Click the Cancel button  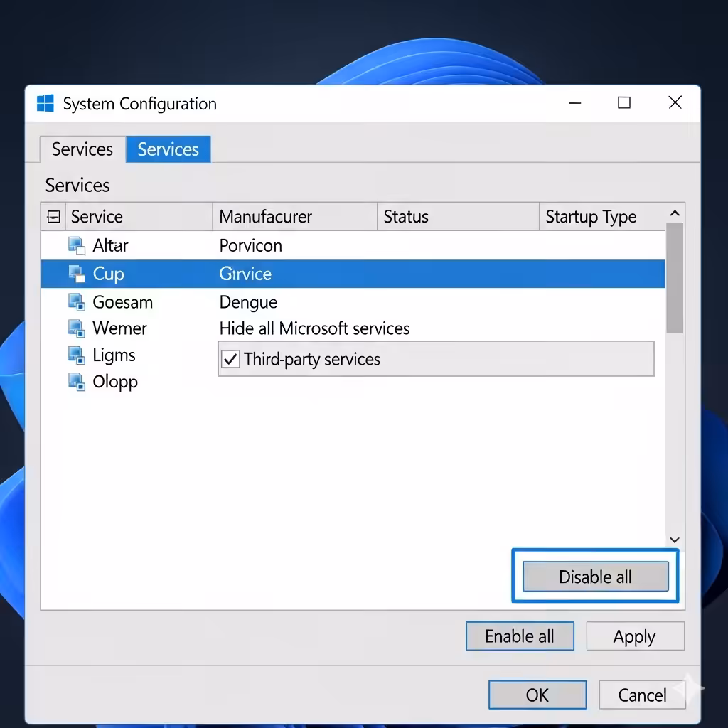[x=642, y=695]
